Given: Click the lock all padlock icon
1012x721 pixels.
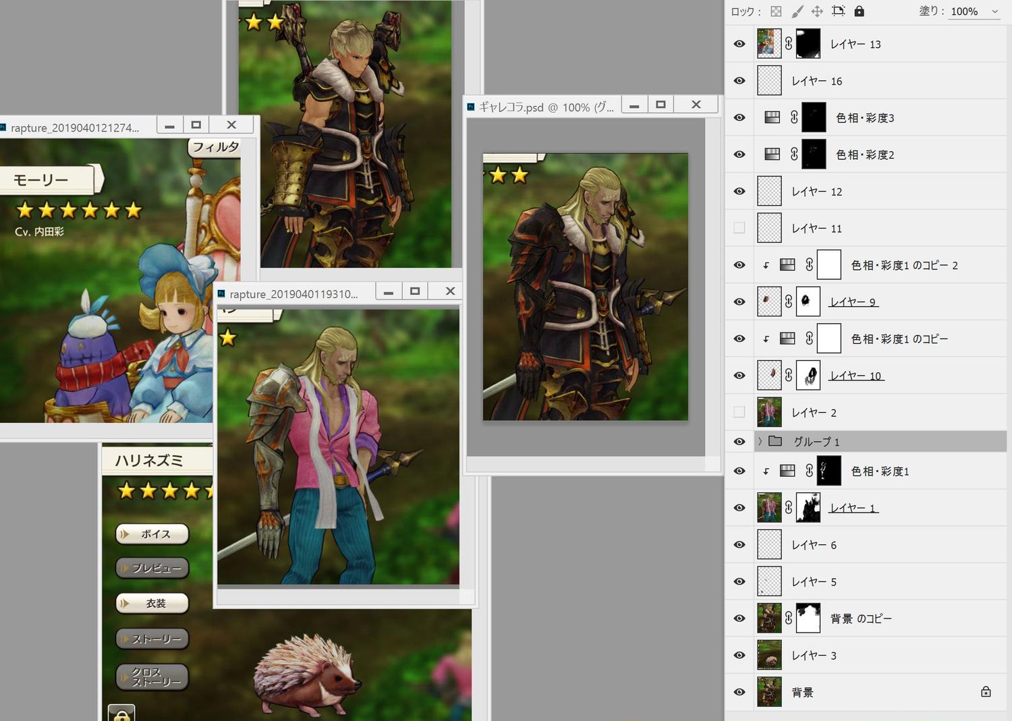Looking at the screenshot, I should click(x=859, y=11).
